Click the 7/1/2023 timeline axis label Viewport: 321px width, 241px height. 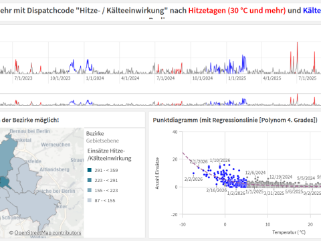[x=23, y=78]
